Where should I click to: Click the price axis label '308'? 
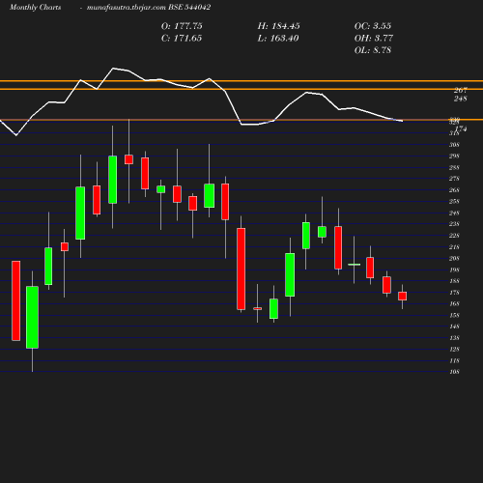(x=454, y=145)
